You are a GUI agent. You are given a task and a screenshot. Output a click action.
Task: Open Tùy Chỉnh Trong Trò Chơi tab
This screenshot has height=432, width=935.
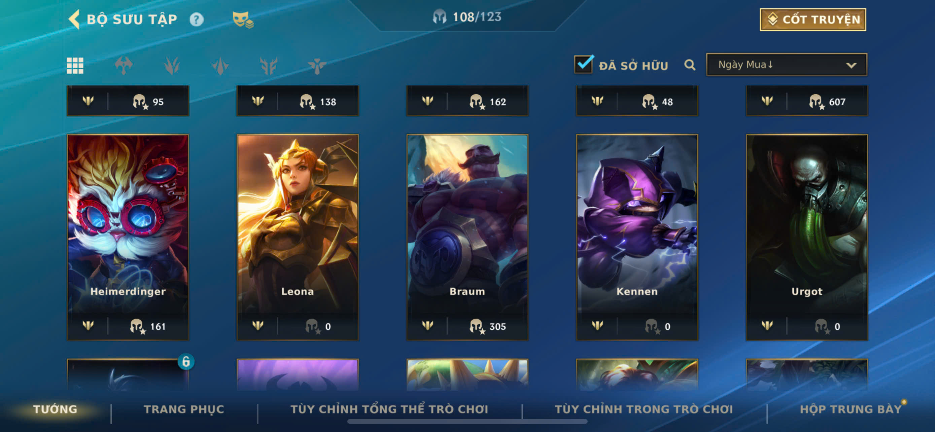point(644,409)
